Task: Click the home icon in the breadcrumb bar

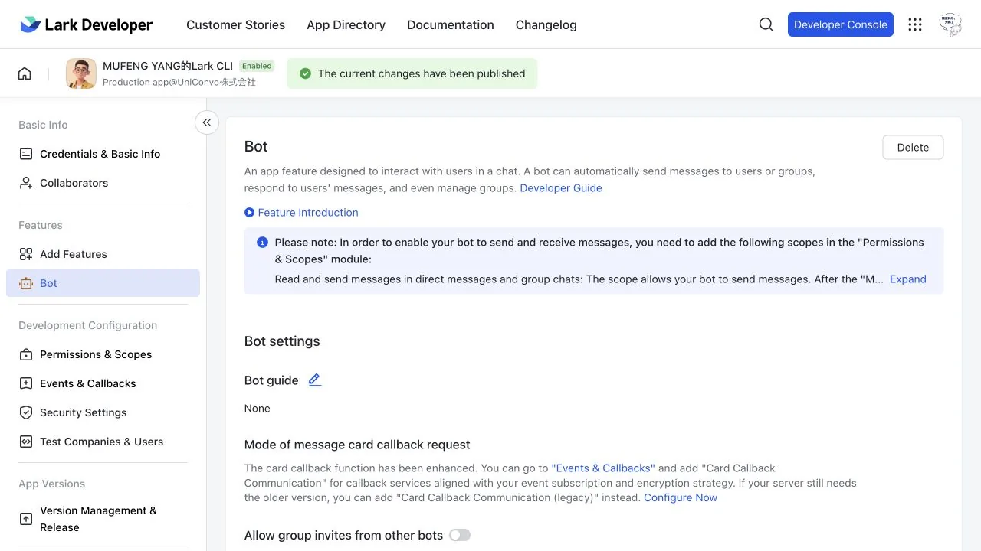Action: tap(25, 73)
